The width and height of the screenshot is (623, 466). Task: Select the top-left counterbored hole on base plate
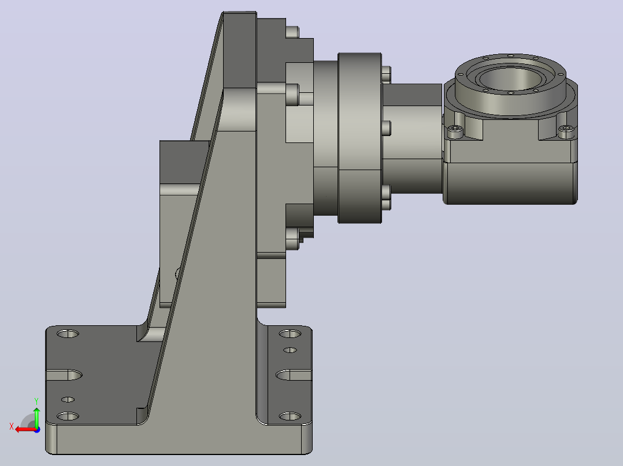click(x=68, y=333)
